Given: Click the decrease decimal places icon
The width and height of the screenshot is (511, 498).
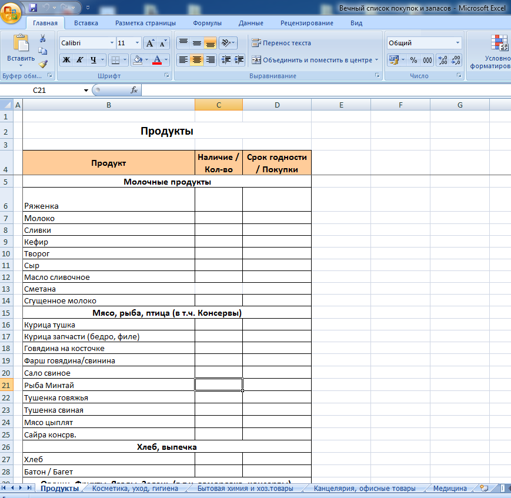Looking at the screenshot, I should coord(456,60).
